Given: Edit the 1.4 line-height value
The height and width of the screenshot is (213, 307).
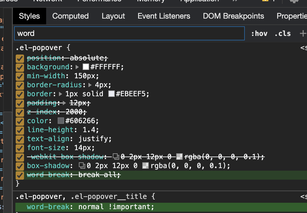Looking at the screenshot, I should click(89, 130).
